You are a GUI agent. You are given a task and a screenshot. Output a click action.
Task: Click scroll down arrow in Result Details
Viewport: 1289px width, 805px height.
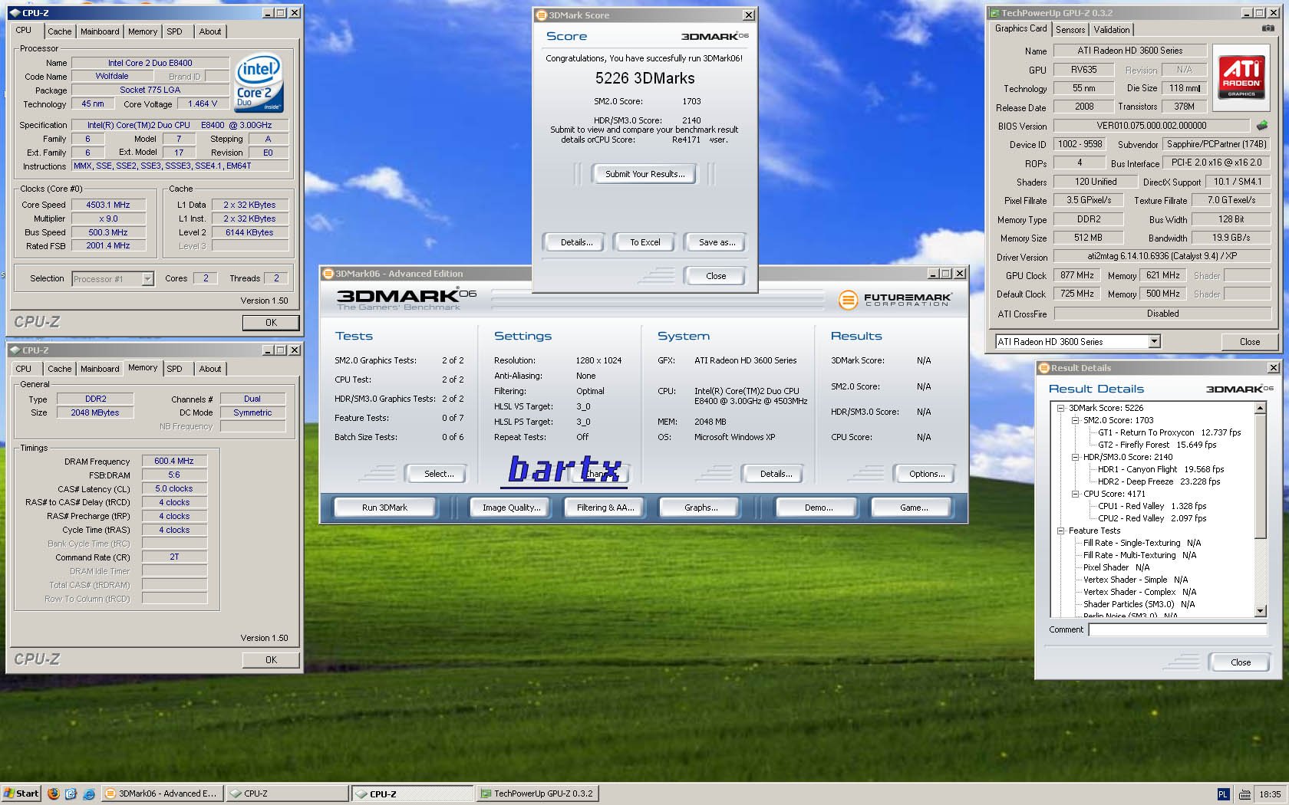pyautogui.click(x=1260, y=611)
